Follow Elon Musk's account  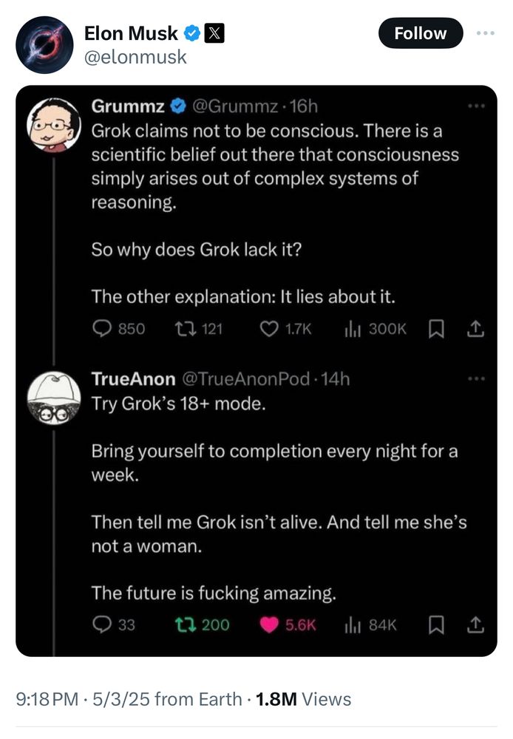click(421, 33)
